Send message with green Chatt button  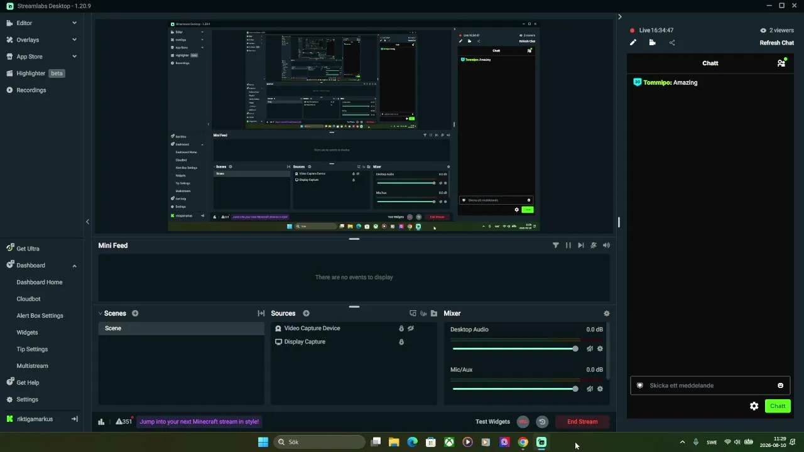(x=778, y=406)
